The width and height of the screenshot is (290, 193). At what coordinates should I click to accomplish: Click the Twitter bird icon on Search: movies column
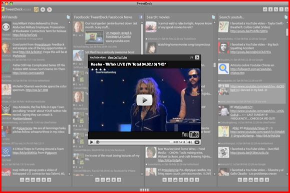point(213,17)
